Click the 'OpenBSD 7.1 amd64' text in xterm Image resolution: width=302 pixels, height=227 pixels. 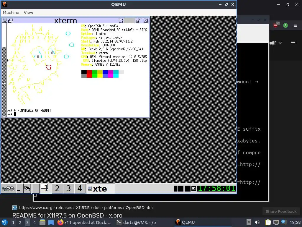pyautogui.click(x=103, y=26)
